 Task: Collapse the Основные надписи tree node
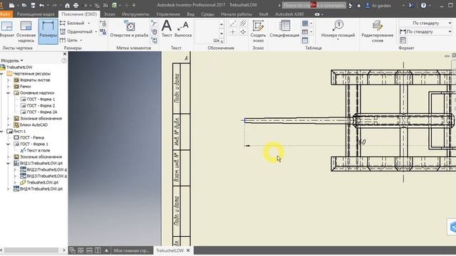coord(8,93)
